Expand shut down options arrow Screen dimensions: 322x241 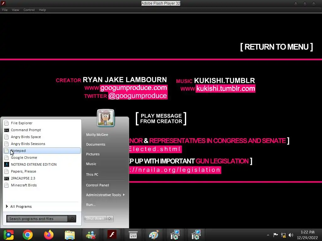point(110,218)
